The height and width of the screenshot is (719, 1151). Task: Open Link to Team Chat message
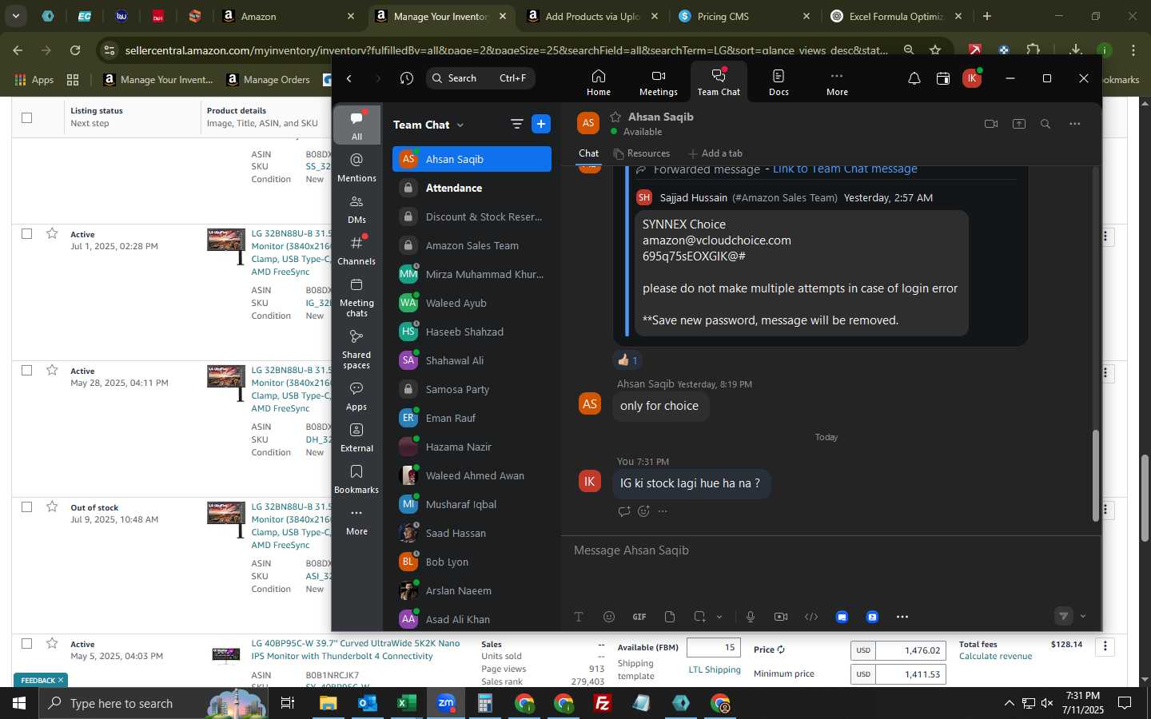click(x=845, y=169)
